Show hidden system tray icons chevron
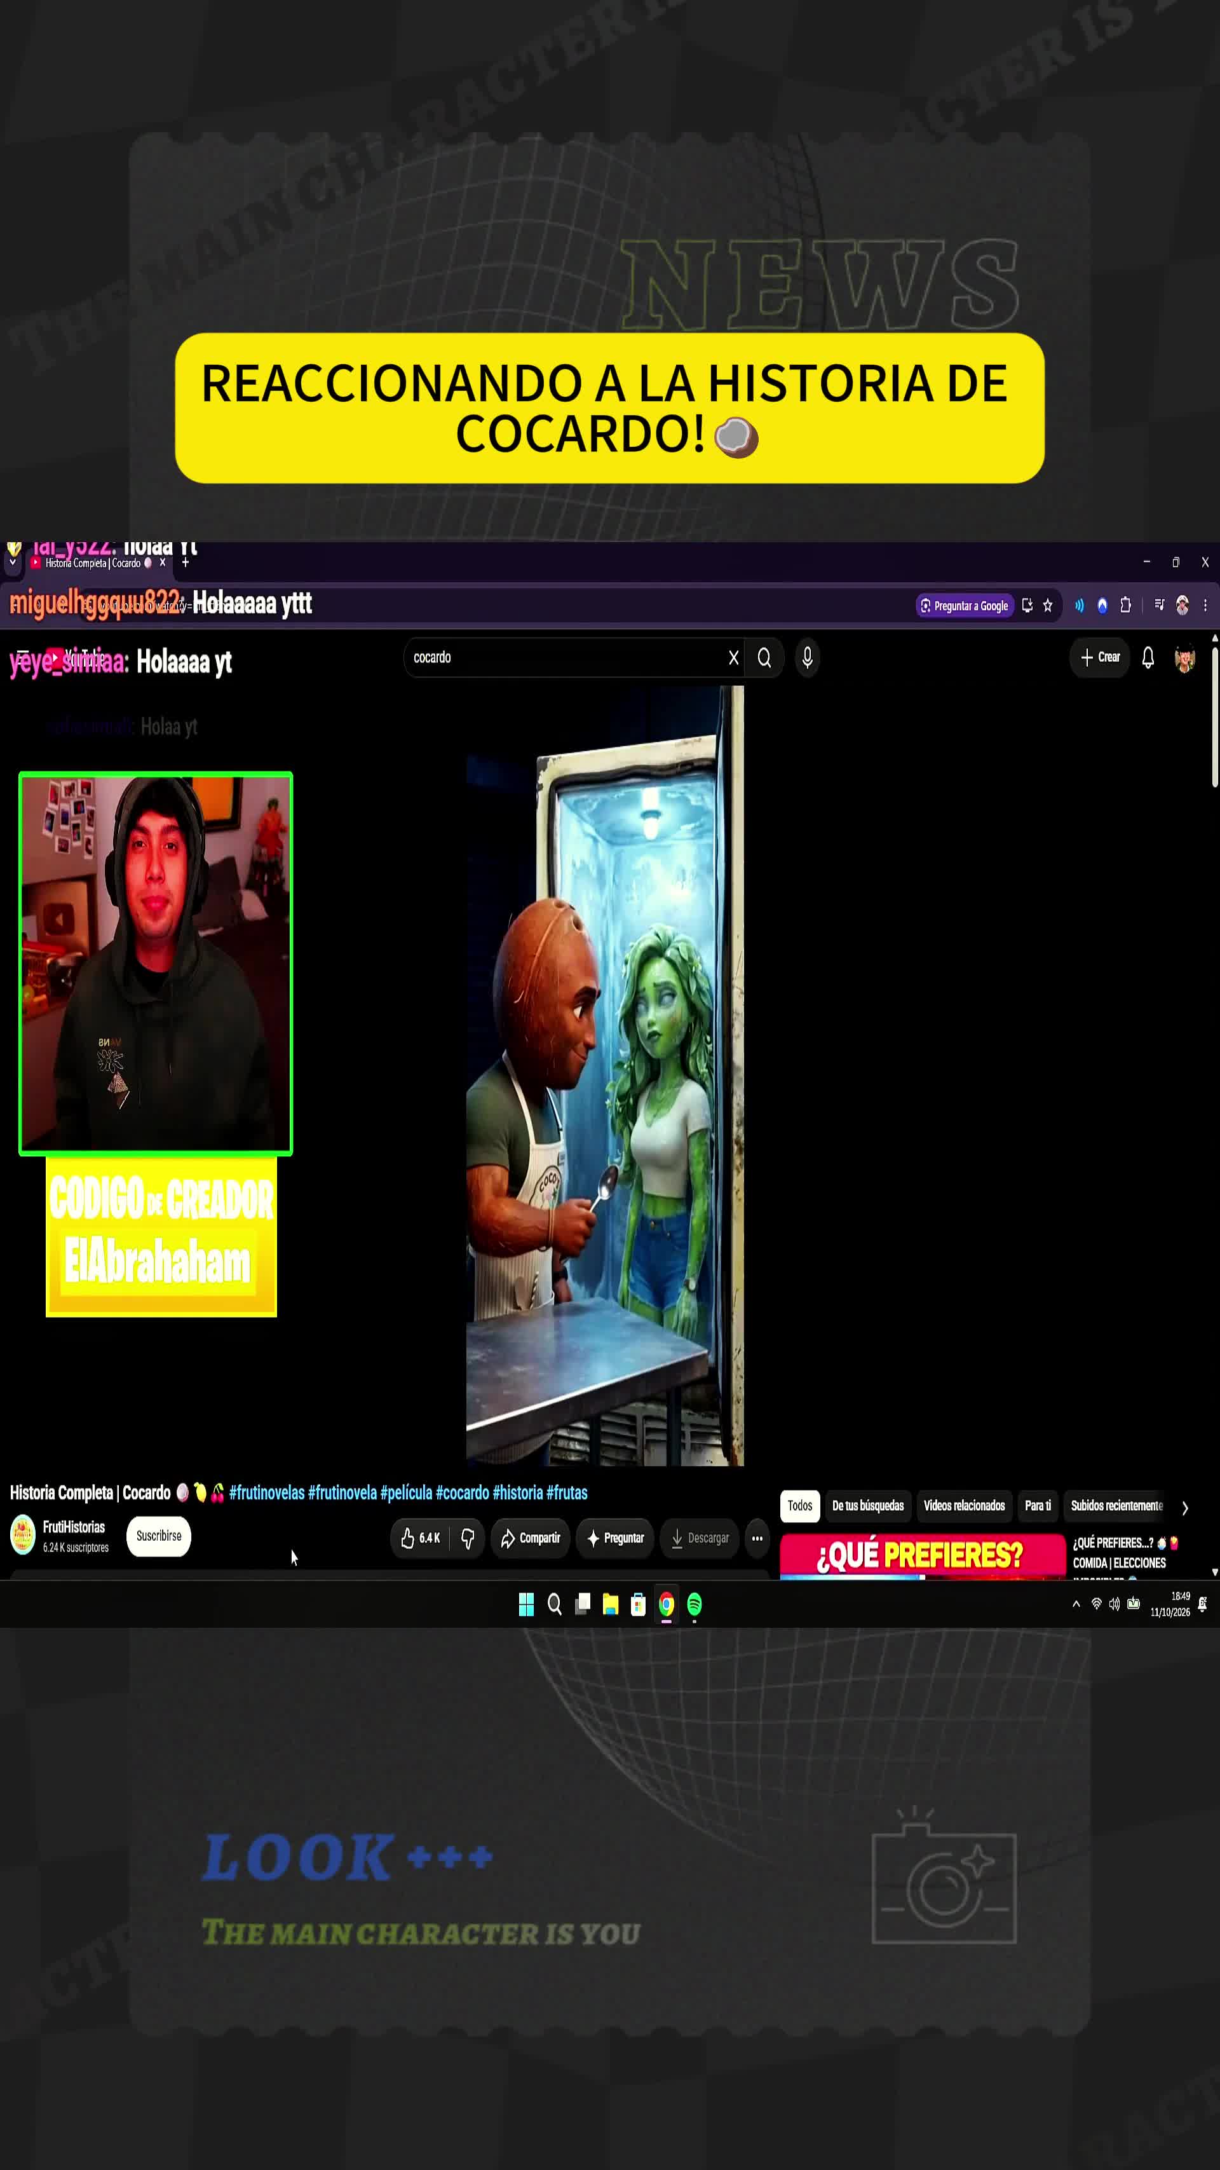 [1076, 1604]
